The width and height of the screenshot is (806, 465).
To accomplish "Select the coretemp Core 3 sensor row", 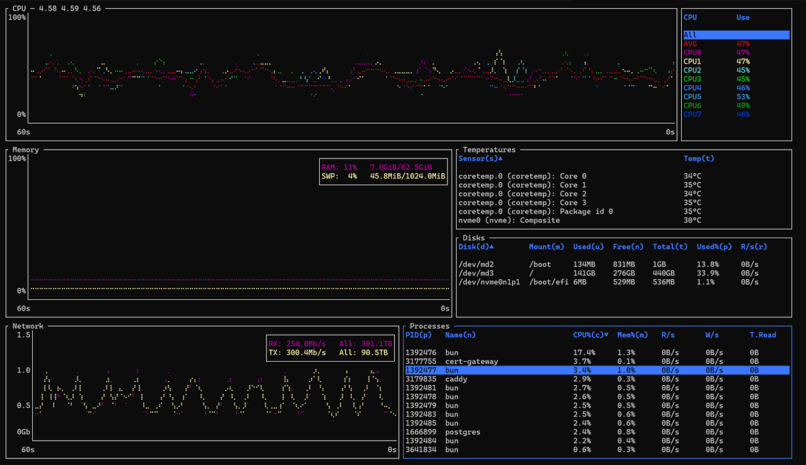I will [624, 202].
